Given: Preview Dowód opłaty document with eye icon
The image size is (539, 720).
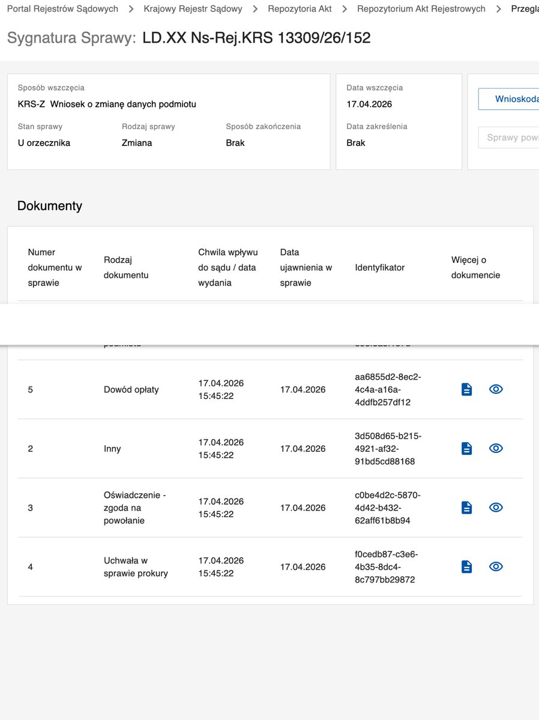Looking at the screenshot, I should click(496, 389).
